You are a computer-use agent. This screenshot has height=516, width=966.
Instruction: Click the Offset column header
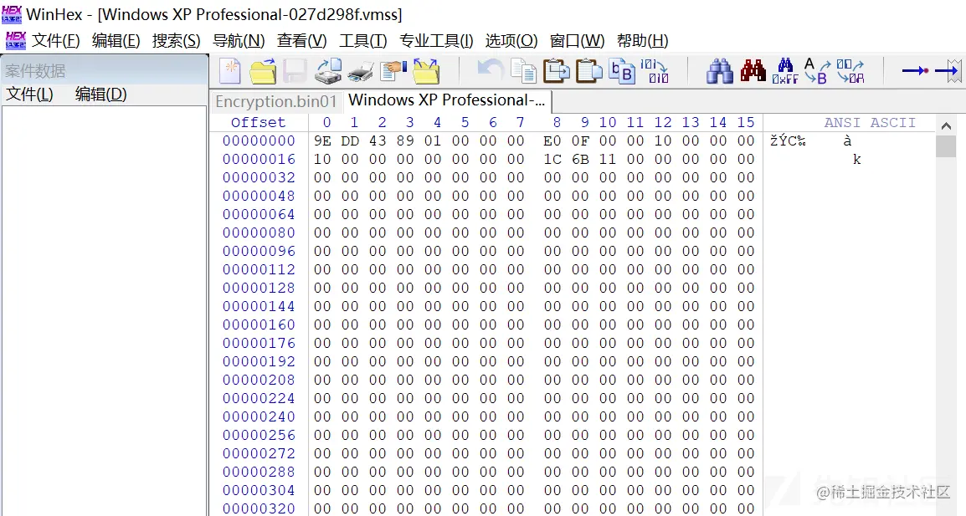tap(258, 123)
